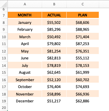Select row 13 header
The image size is (109, 111).
click(4, 58)
